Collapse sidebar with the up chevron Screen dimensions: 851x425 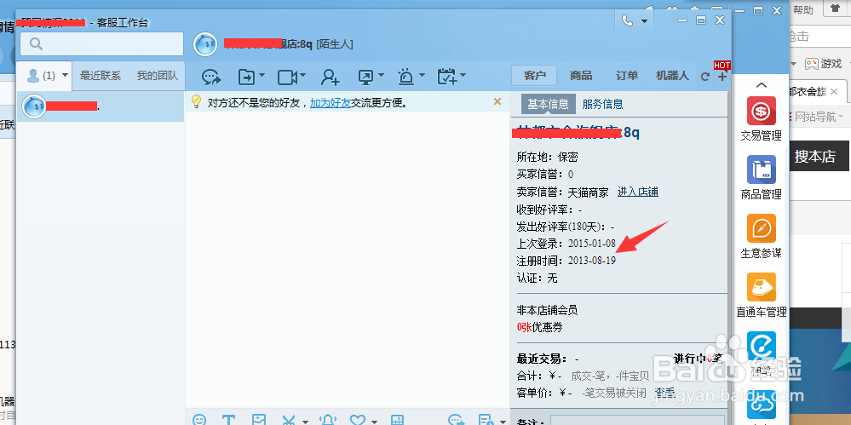[x=761, y=85]
